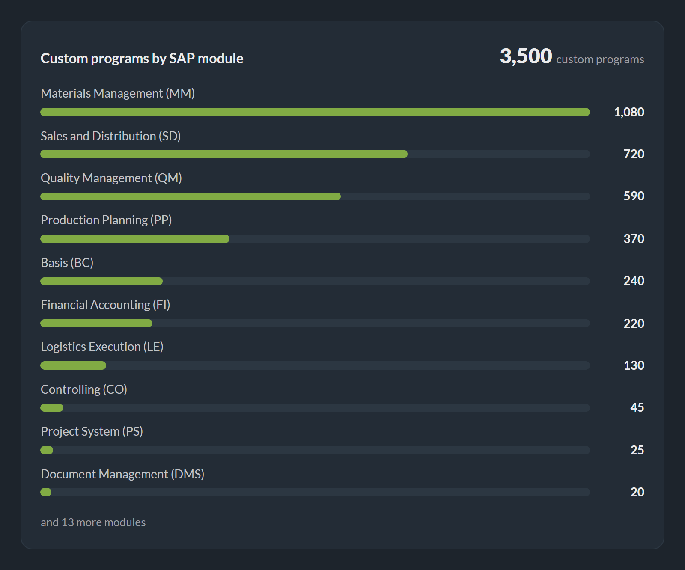Select the 'Quality Management (QM)' label
Image resolution: width=685 pixels, height=570 pixels.
coord(111,178)
